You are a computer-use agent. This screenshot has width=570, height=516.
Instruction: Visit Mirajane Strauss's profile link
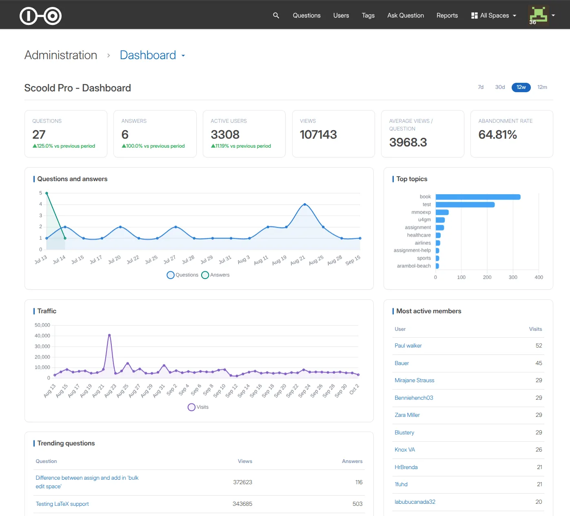(415, 381)
